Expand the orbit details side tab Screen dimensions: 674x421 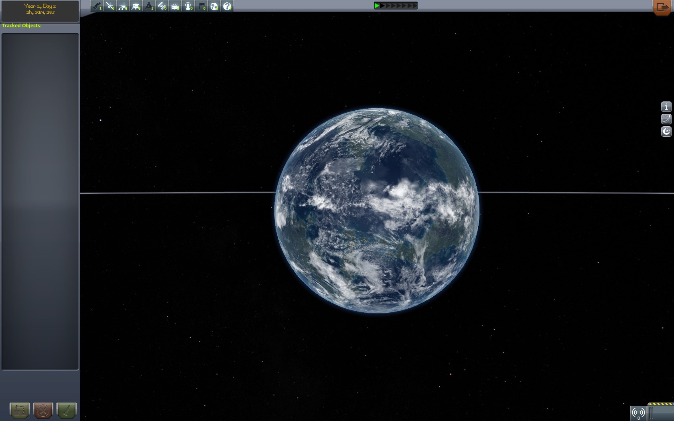point(666,119)
